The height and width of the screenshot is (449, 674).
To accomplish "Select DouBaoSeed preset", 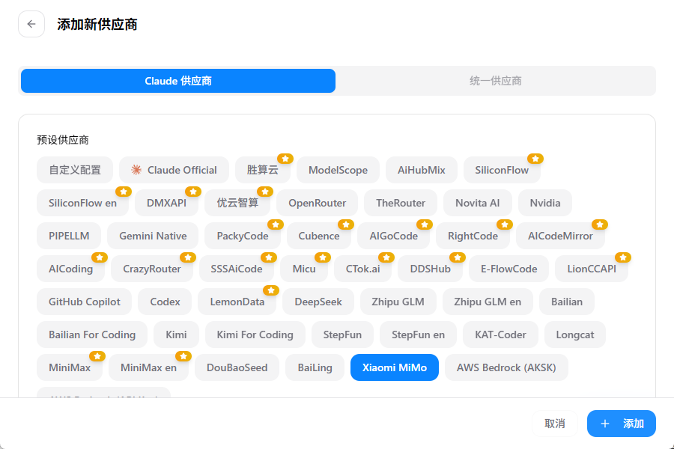I will [x=237, y=367].
